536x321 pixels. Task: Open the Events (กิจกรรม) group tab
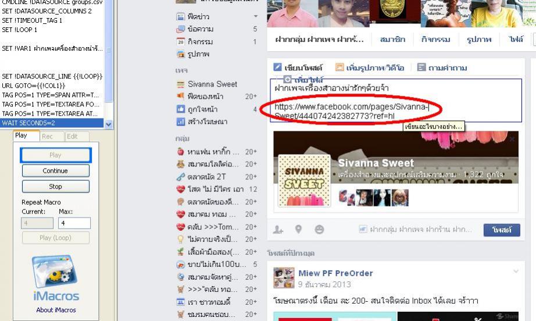click(435, 40)
